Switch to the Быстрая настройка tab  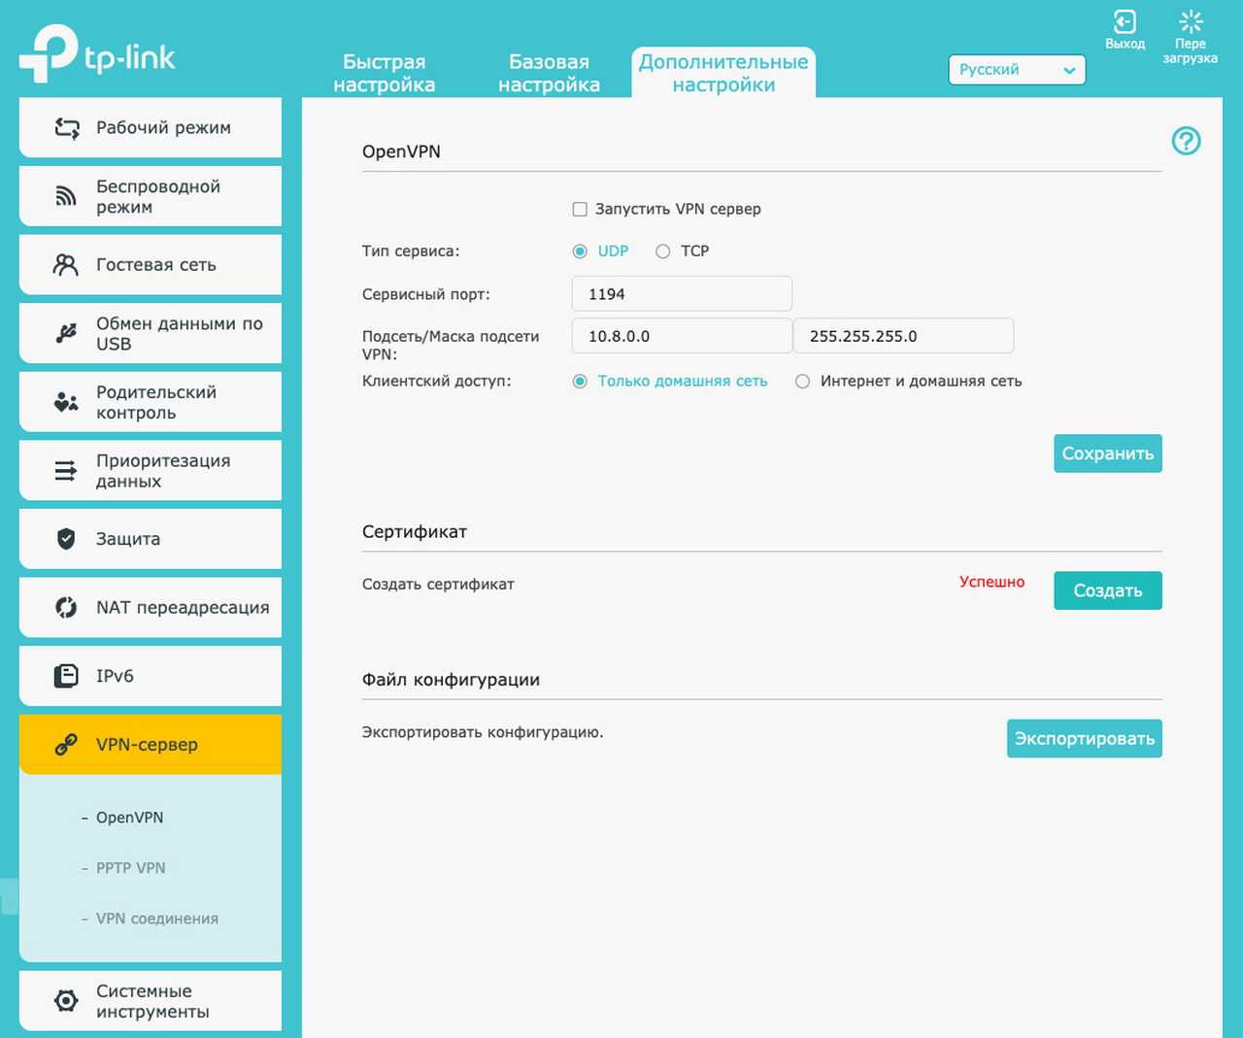[384, 74]
